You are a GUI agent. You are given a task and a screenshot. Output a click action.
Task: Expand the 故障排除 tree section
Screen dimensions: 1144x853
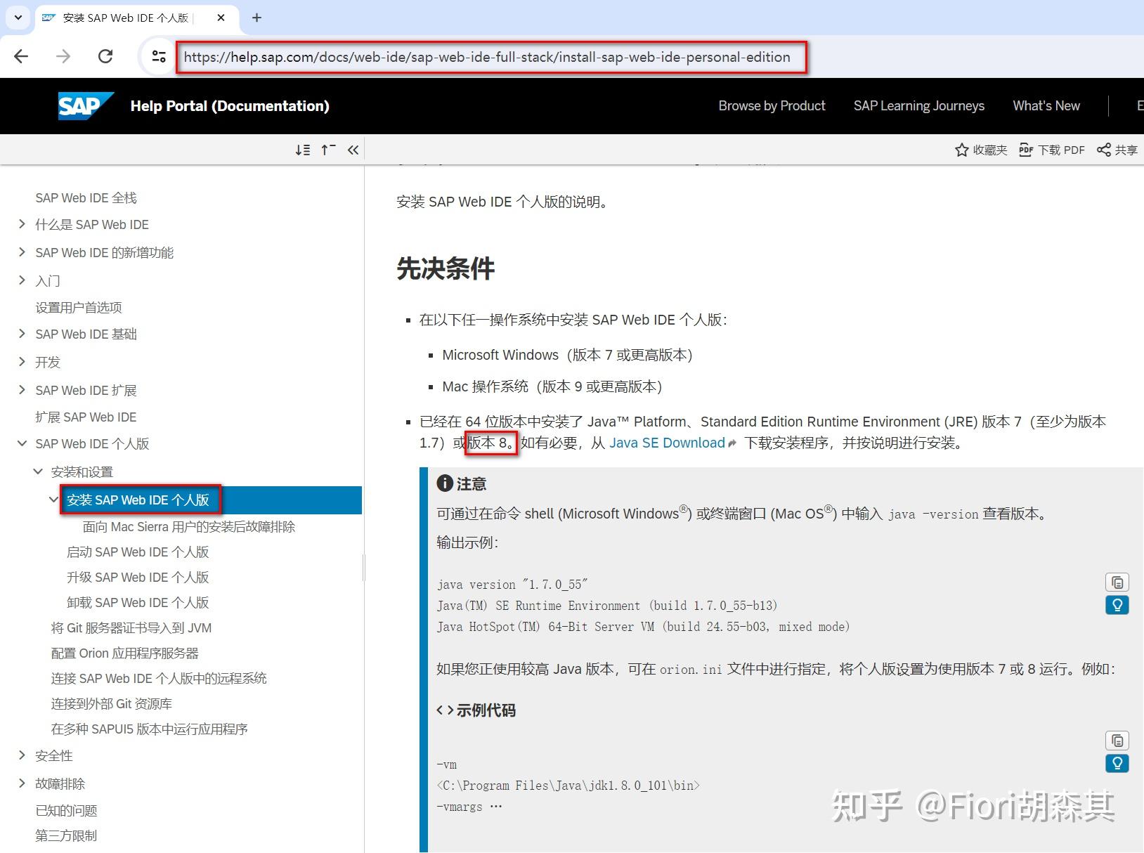22,783
